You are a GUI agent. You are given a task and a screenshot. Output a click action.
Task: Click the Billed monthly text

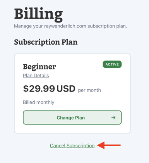pos(39,102)
